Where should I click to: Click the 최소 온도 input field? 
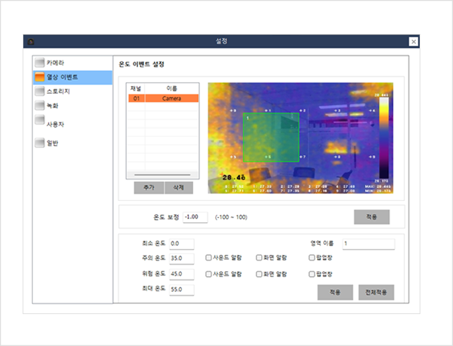[x=181, y=244]
